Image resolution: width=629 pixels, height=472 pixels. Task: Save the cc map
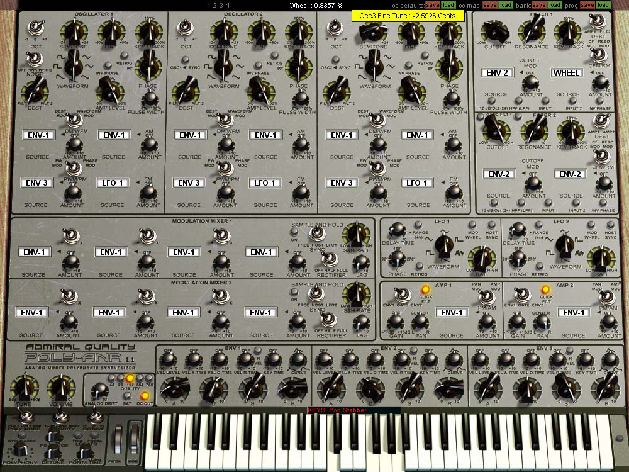[x=489, y=5]
